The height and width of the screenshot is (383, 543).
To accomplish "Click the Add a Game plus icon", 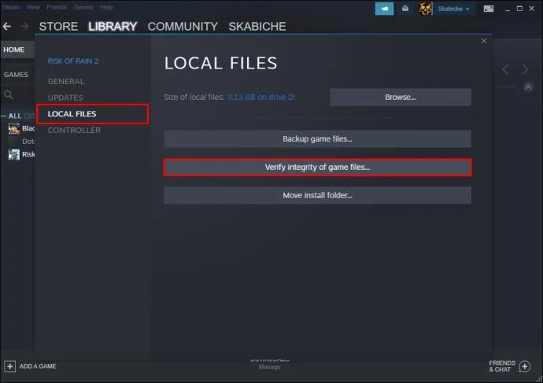I will [9, 366].
